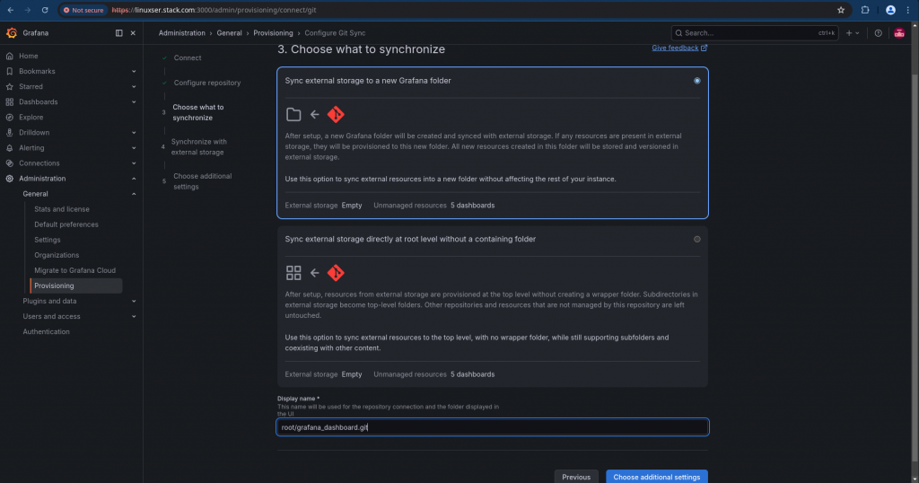Select Synchronize with external storage step
The width and height of the screenshot is (919, 483).
[198, 146]
